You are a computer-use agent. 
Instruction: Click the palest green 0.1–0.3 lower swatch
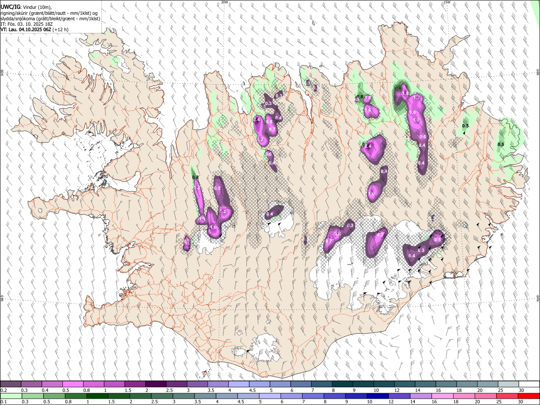point(11,396)
